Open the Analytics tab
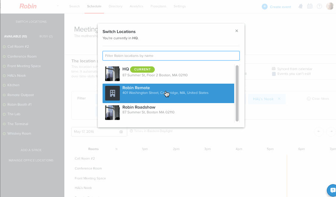The height and width of the screenshot is (197, 336). click(x=136, y=6)
